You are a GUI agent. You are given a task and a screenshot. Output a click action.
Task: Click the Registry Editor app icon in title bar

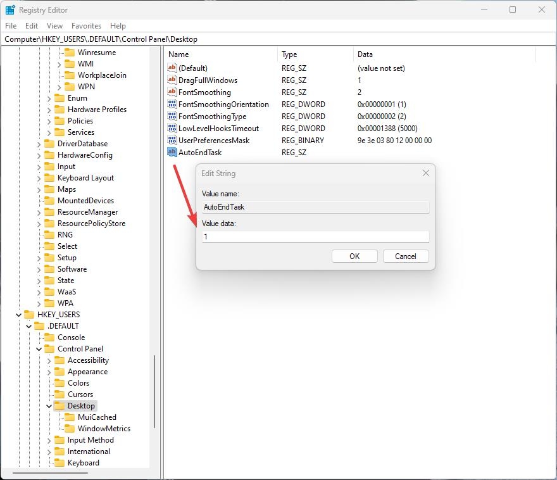pyautogui.click(x=10, y=9)
